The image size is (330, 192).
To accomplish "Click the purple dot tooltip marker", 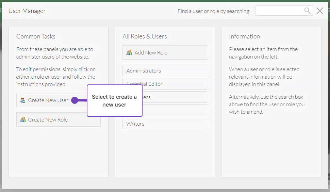I will coord(75,100).
